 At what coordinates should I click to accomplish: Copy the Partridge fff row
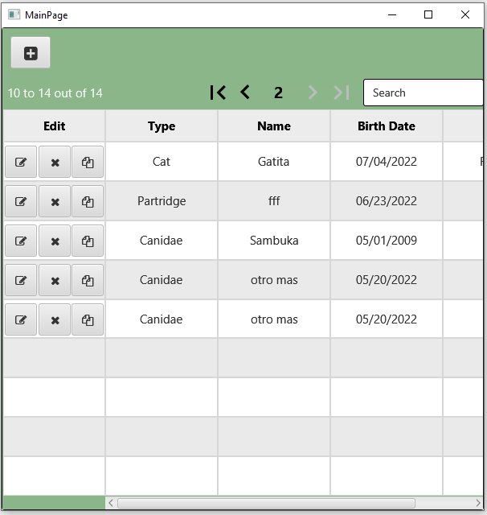(x=88, y=201)
